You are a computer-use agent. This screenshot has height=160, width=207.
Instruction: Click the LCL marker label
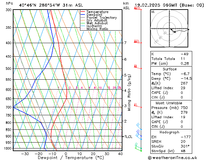[x=129, y=137]
